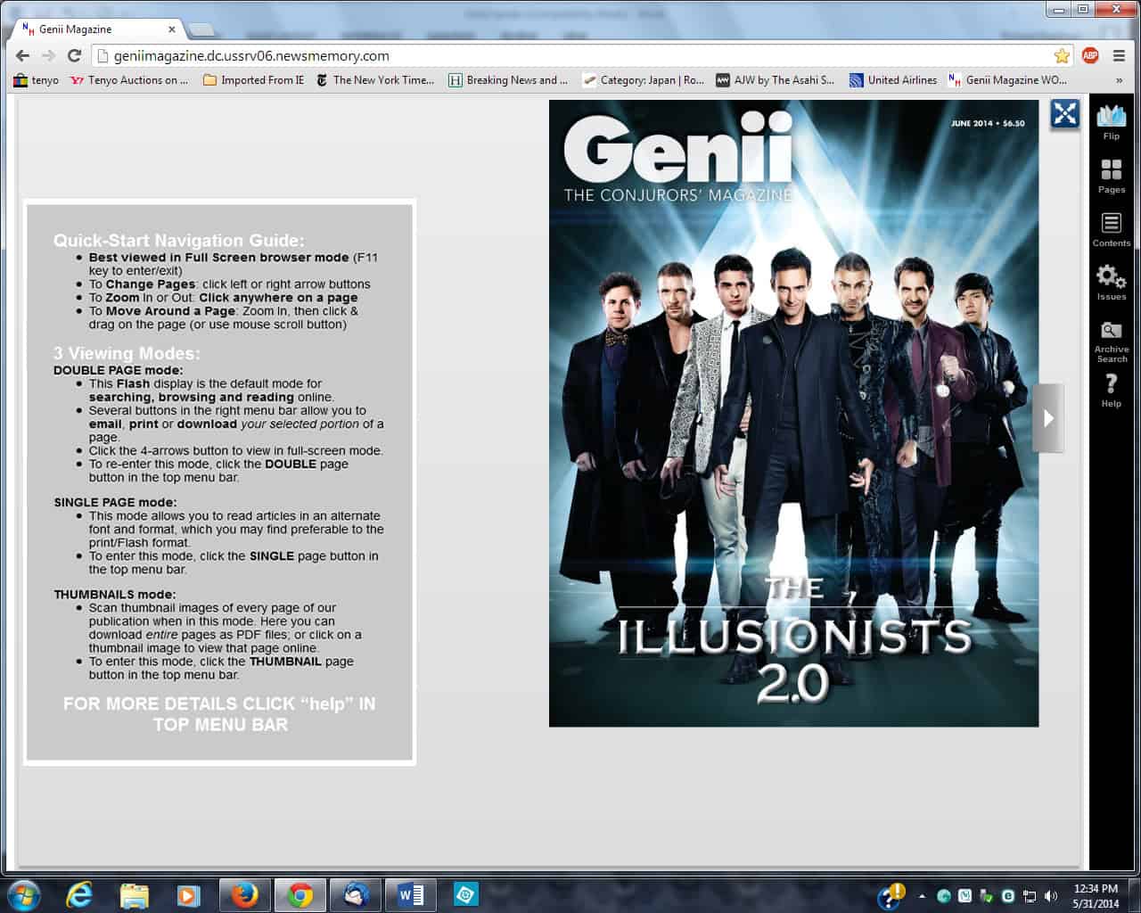Open the Contents list icon
This screenshot has height=913, width=1141.
pos(1111,227)
